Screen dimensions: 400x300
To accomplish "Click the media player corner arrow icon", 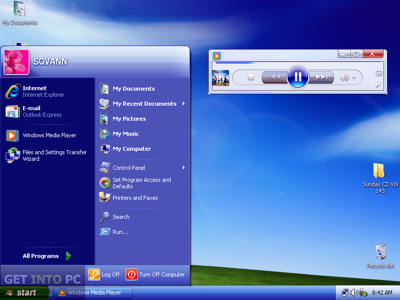I will click(x=378, y=85).
